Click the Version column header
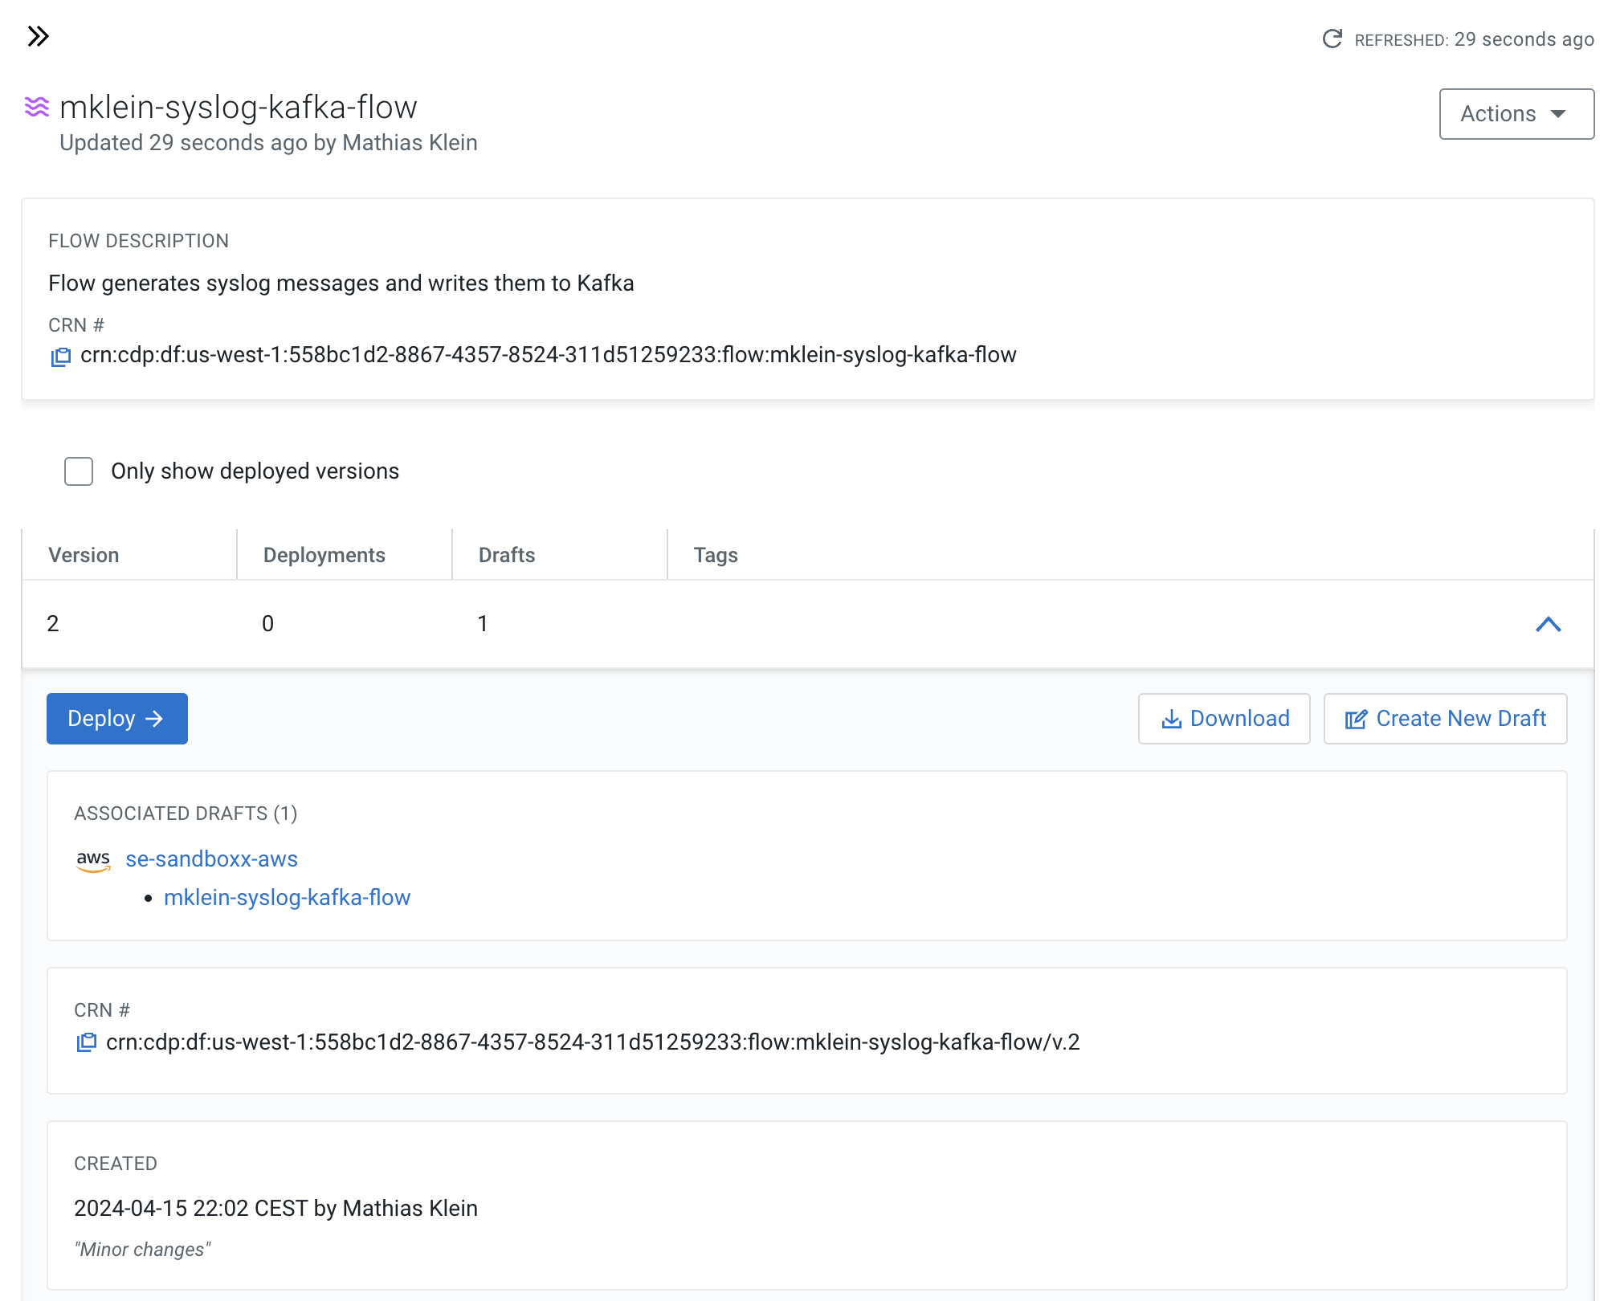 (x=84, y=555)
